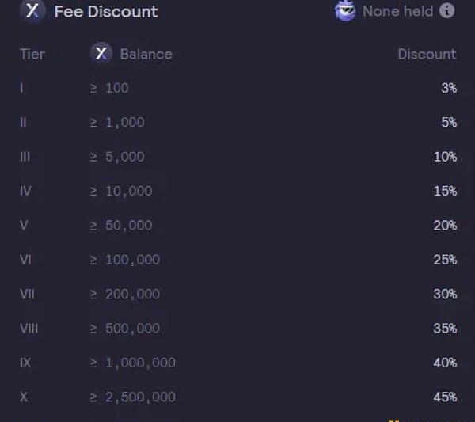Image resolution: width=475 pixels, height=422 pixels.
Task: Click the X token icon beside Fee Discount
Action: (x=32, y=11)
